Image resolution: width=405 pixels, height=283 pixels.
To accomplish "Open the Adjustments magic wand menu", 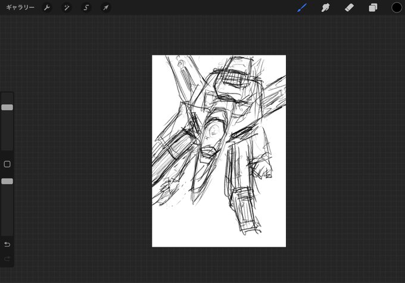I will pos(67,8).
